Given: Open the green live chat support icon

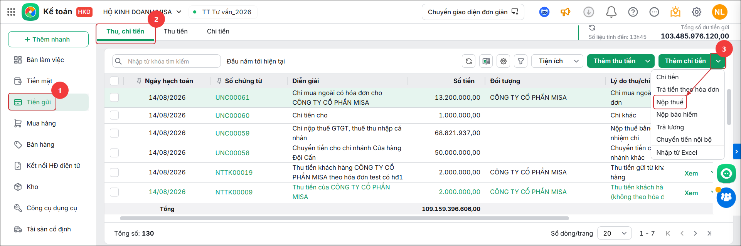Looking at the screenshot, I should (726, 174).
